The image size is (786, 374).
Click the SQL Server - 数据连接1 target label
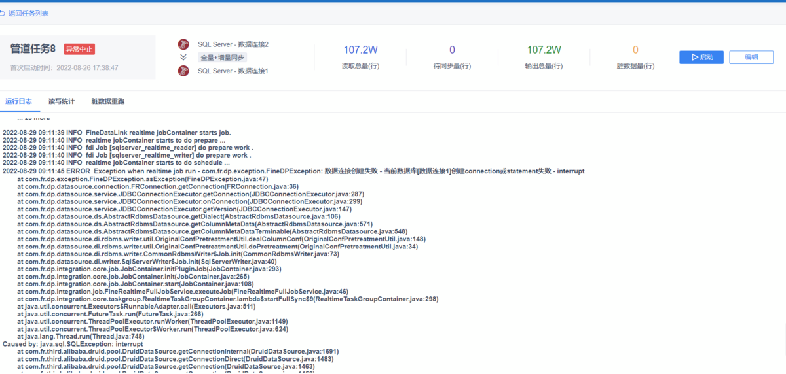click(233, 71)
